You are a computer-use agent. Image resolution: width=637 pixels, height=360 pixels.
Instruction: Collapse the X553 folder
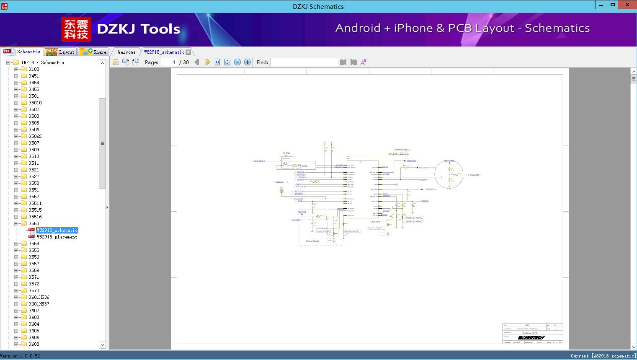pos(16,223)
